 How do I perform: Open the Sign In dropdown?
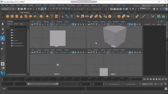(x=145, y=8)
